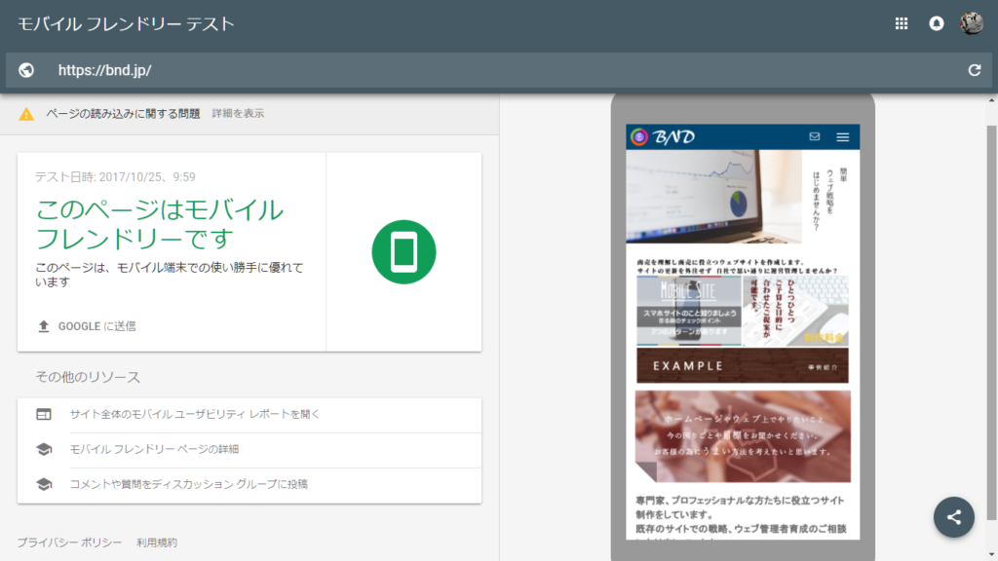The image size is (998, 561).
Task: Open the Google apps grid icon
Action: 902,24
